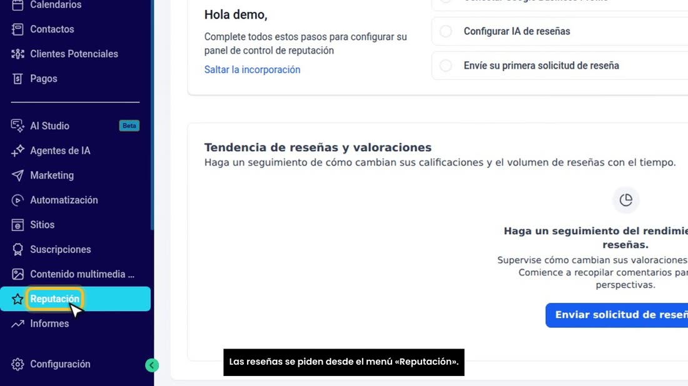Click the Beta badge next to AI Studio
The width and height of the screenshot is (688, 386).
click(x=129, y=126)
